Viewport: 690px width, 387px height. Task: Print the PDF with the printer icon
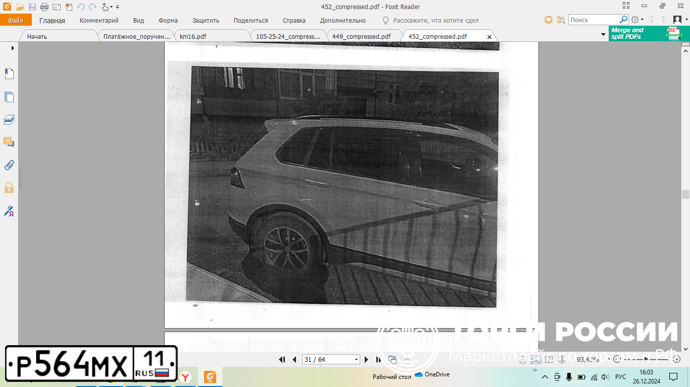(x=44, y=7)
